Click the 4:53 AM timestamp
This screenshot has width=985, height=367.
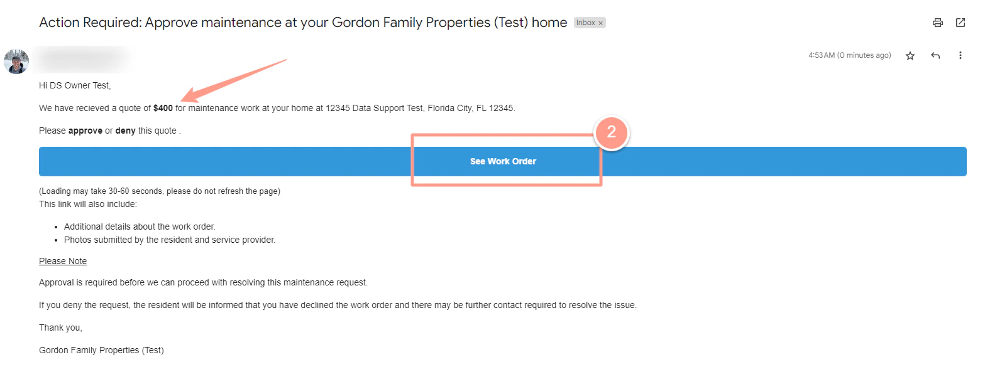[850, 55]
